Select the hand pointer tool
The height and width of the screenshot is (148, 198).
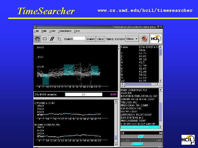(37, 39)
